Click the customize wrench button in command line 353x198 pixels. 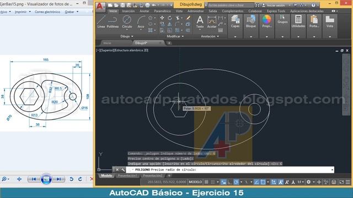point(122,170)
